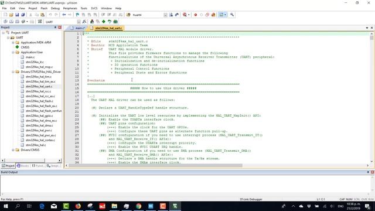Open the window layout dropdown arrow
The image size is (375, 211).
click(225, 15)
